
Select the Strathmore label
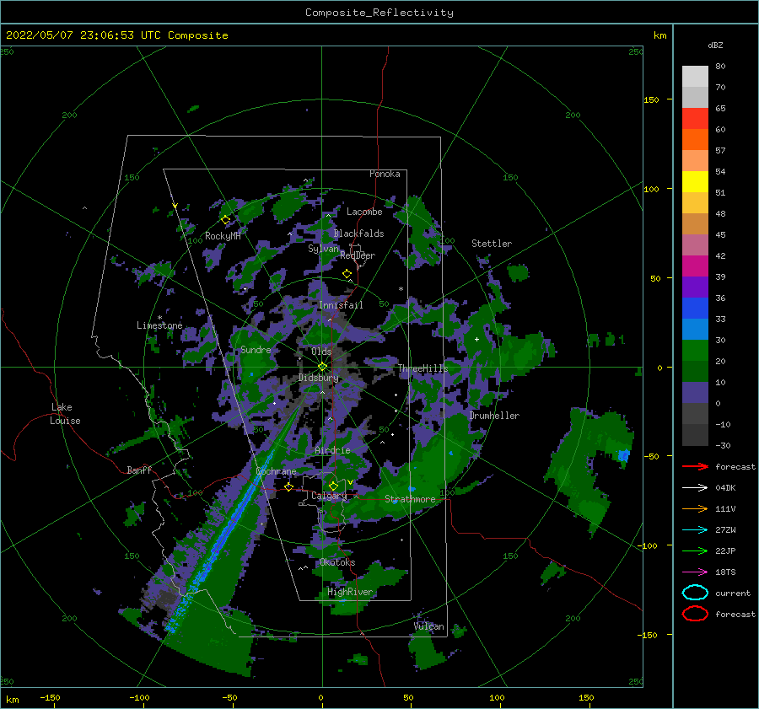click(410, 499)
